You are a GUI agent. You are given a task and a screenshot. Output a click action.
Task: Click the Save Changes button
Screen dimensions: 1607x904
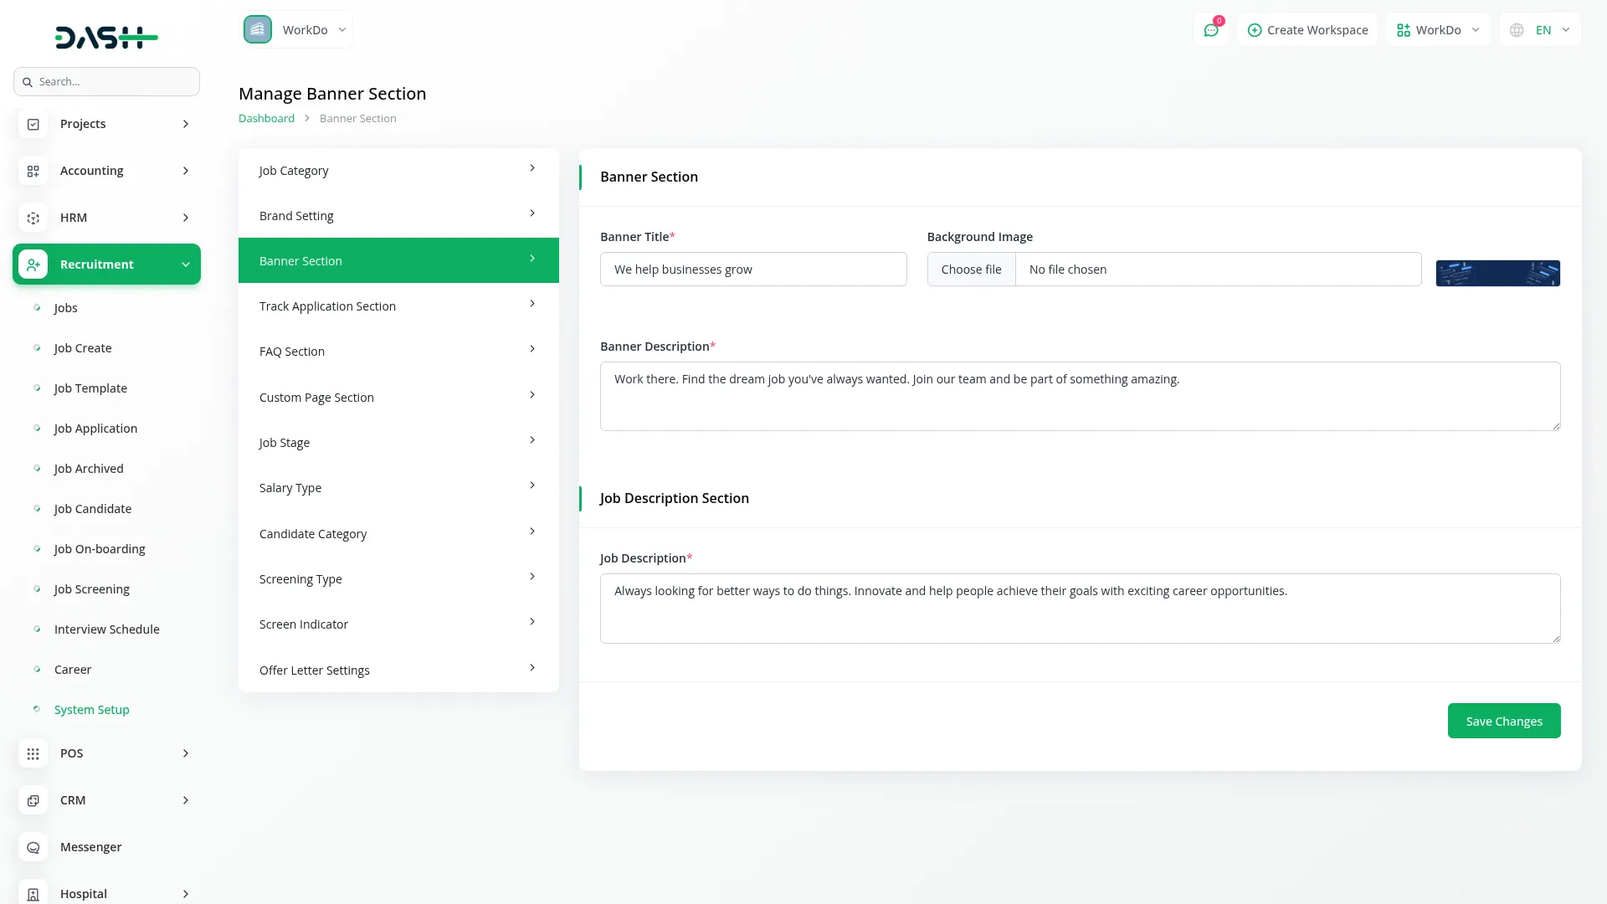pos(1503,721)
